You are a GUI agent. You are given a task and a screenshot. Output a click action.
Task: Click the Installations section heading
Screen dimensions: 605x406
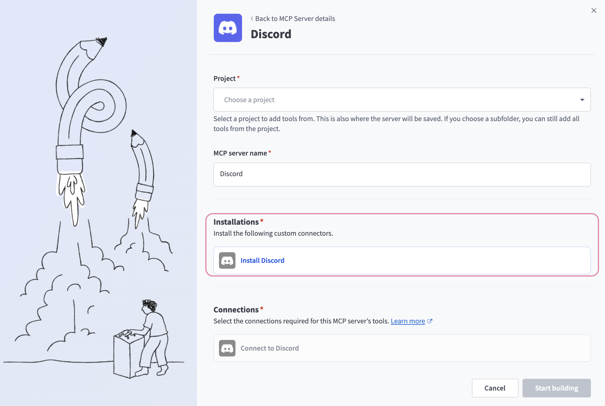(236, 222)
